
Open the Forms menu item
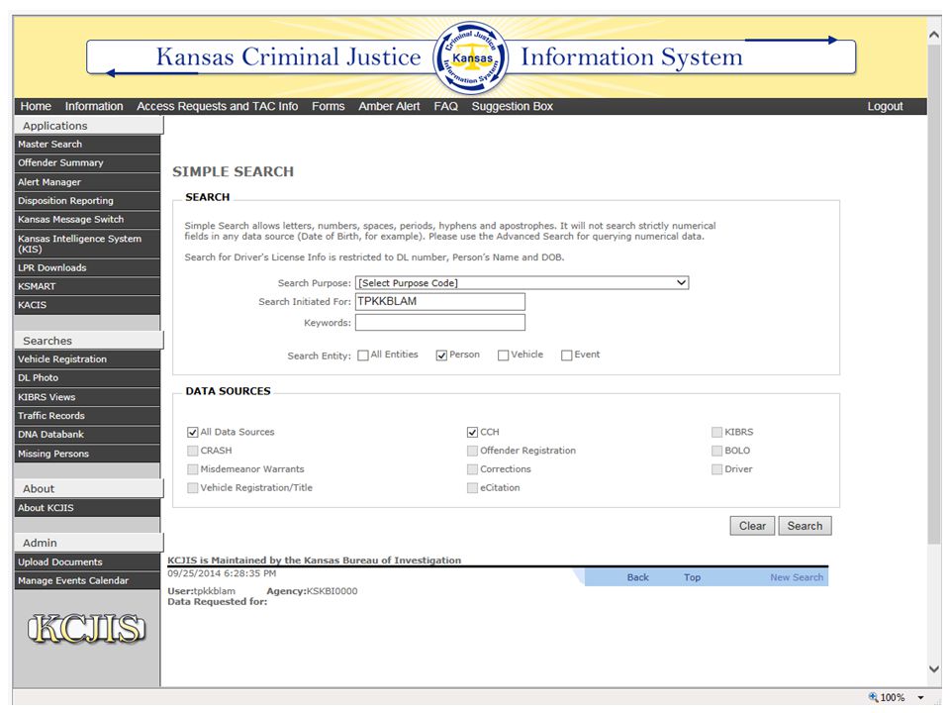pos(329,106)
